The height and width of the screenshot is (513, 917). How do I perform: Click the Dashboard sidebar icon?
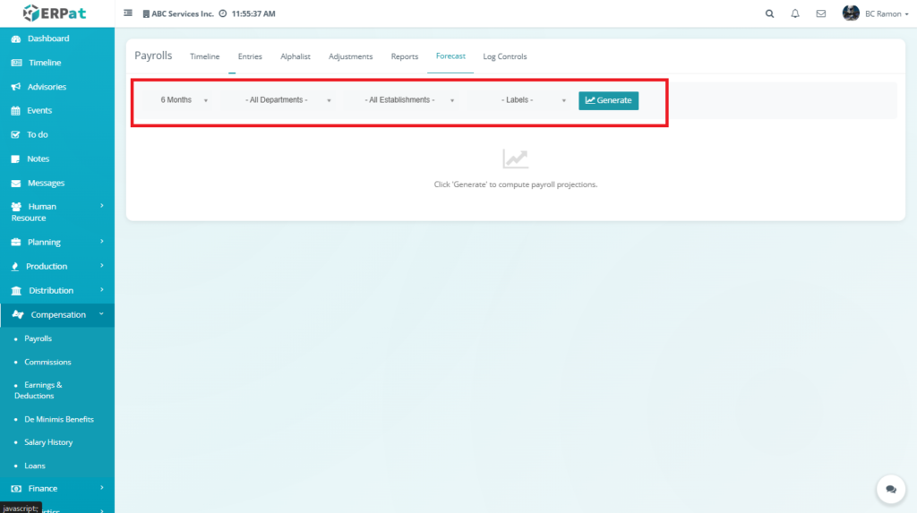16,38
